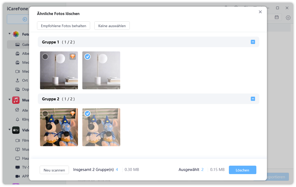Image resolution: width=296 pixels, height=187 pixels.
Task: Click the Apple TV video icon in the sidebar
Action: 16,130
